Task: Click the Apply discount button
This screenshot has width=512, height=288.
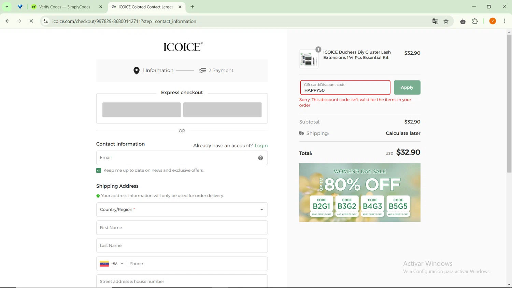Action: tap(407, 88)
